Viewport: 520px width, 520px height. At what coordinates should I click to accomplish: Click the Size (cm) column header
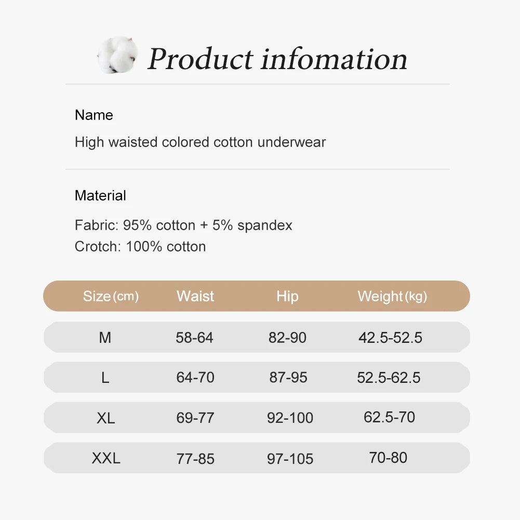pos(111,296)
